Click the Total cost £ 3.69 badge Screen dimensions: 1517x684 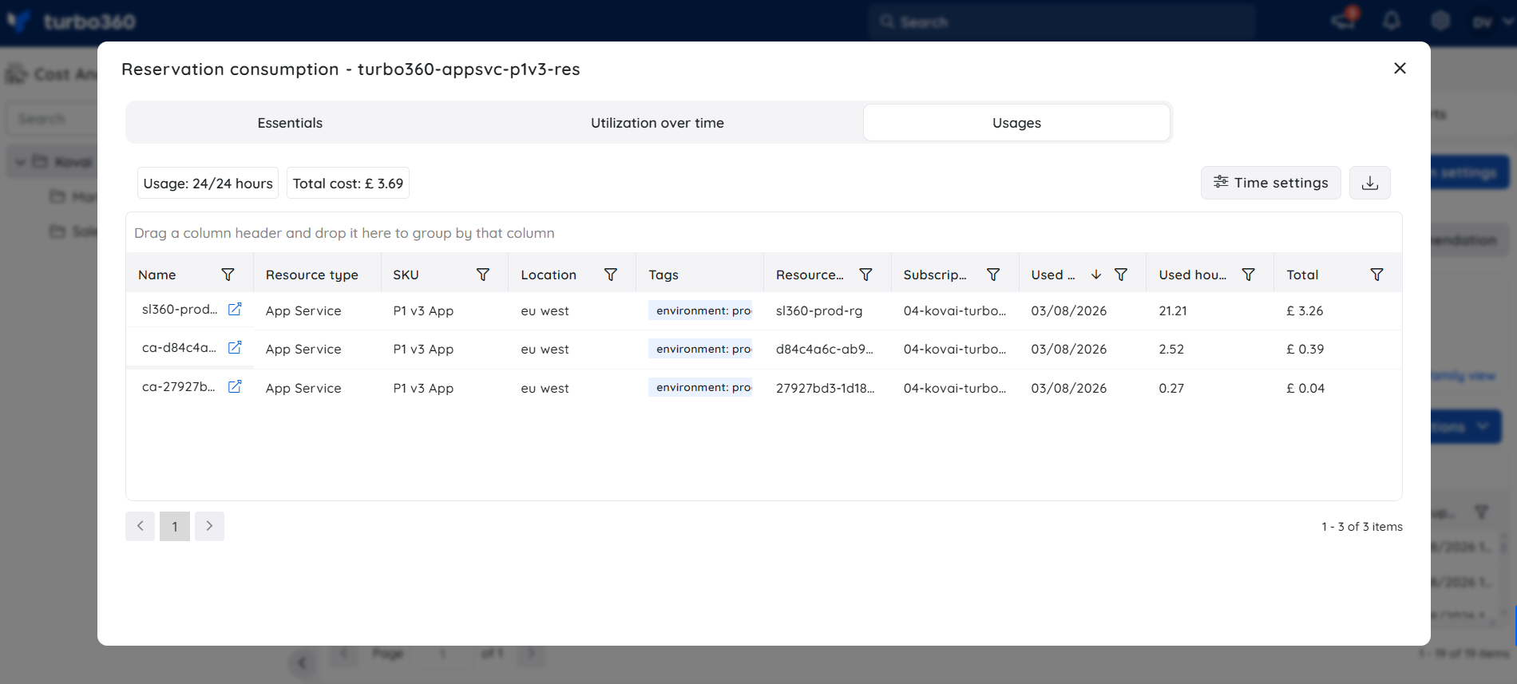[348, 183]
